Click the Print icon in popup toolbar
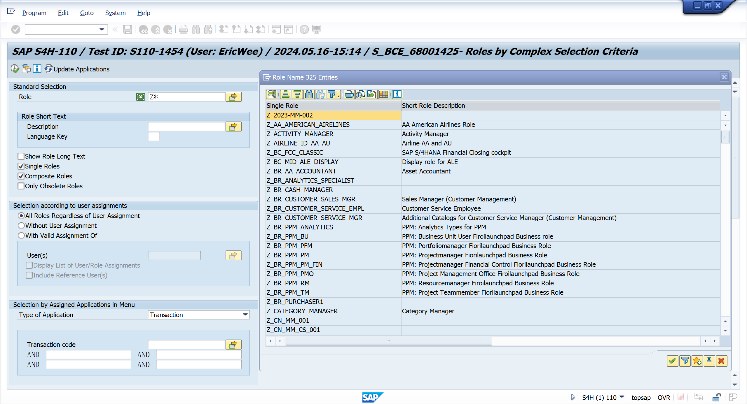Image resolution: width=747 pixels, height=404 pixels. [x=349, y=94]
